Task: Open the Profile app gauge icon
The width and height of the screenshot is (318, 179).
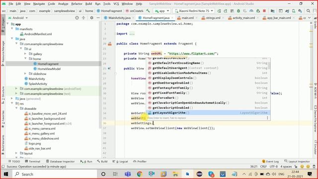Action: click(251, 11)
